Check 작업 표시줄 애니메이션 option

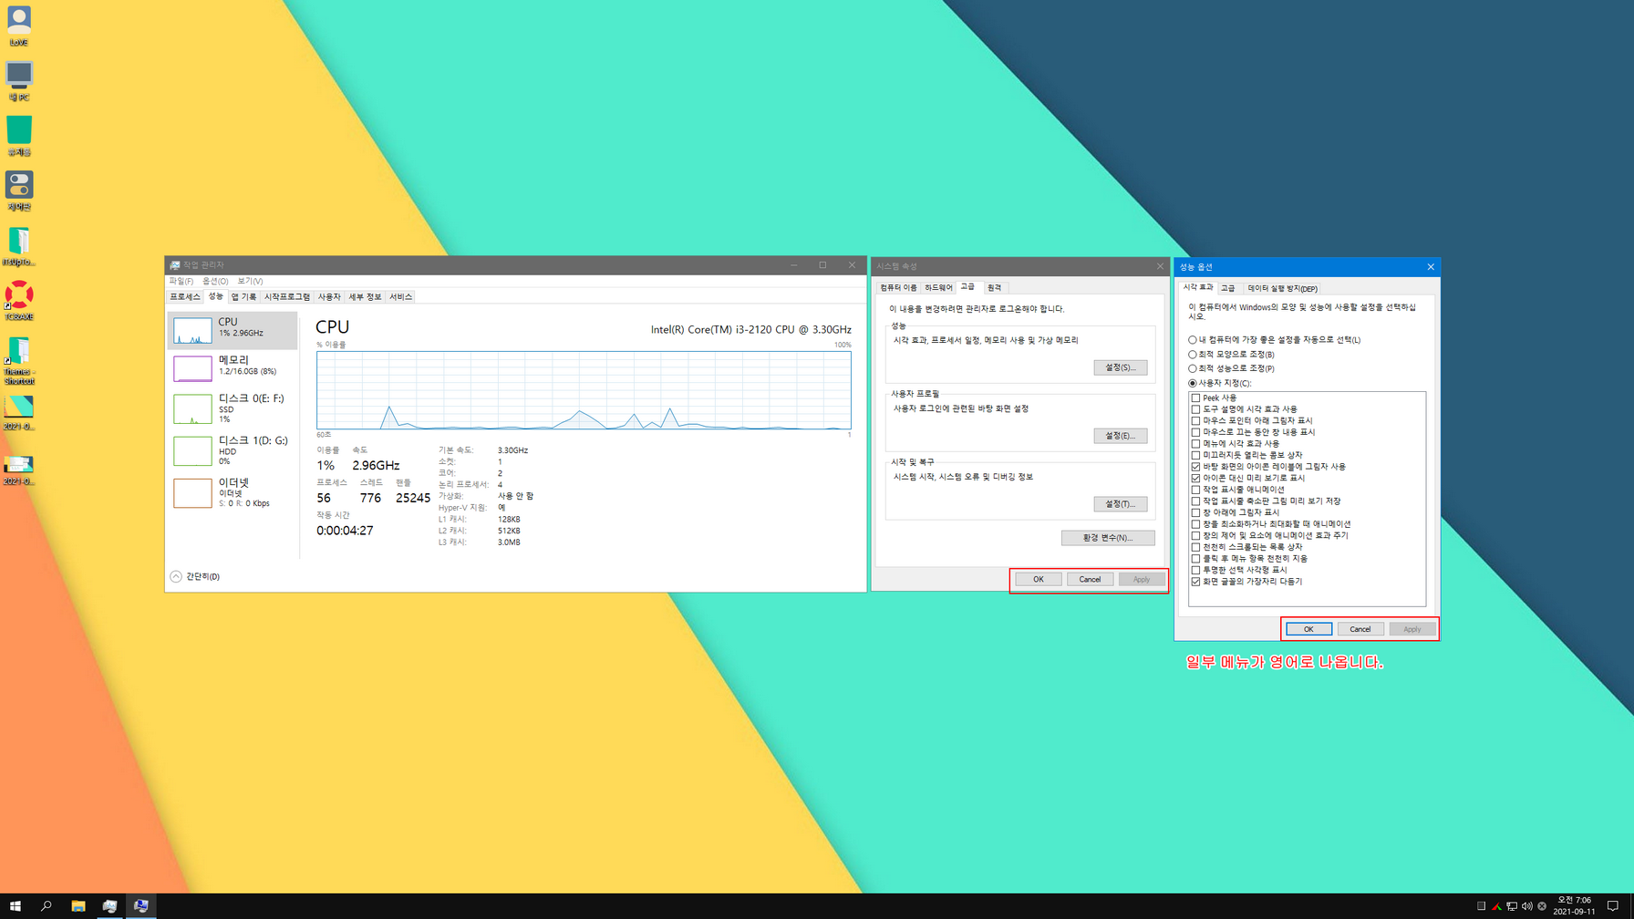tap(1195, 490)
